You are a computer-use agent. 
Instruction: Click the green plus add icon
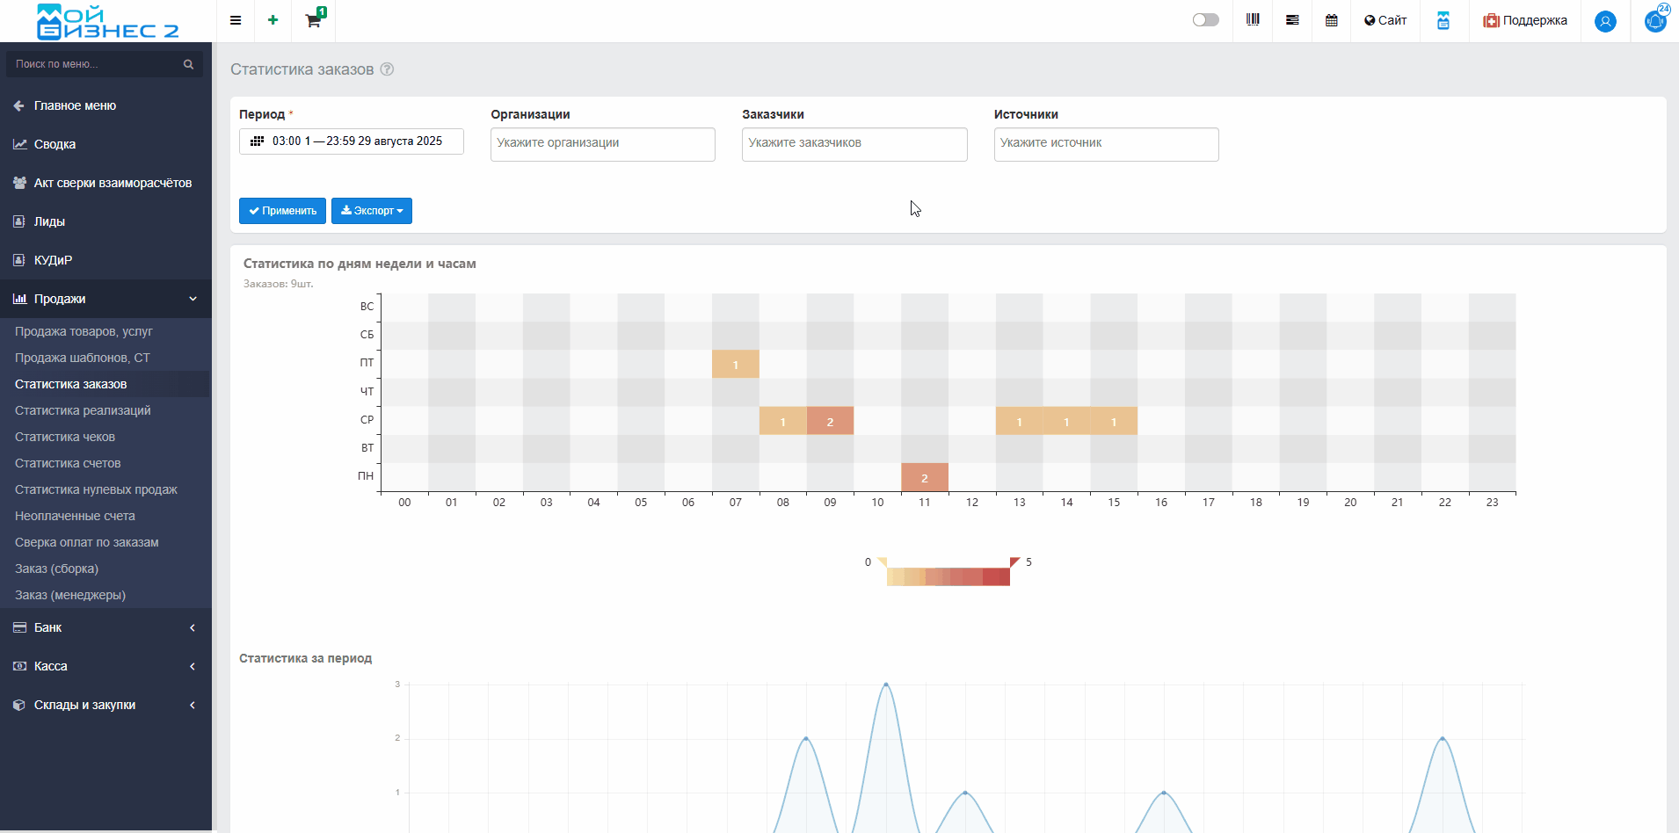pos(273,20)
